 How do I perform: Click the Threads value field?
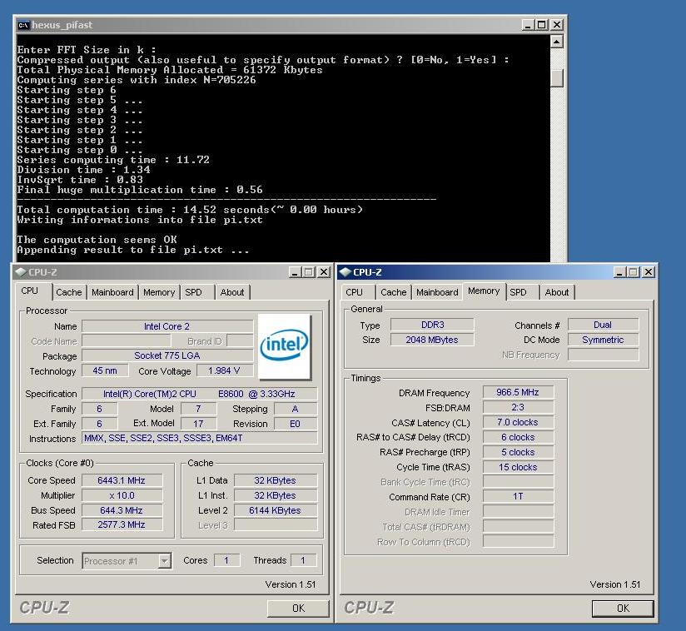pos(303,560)
